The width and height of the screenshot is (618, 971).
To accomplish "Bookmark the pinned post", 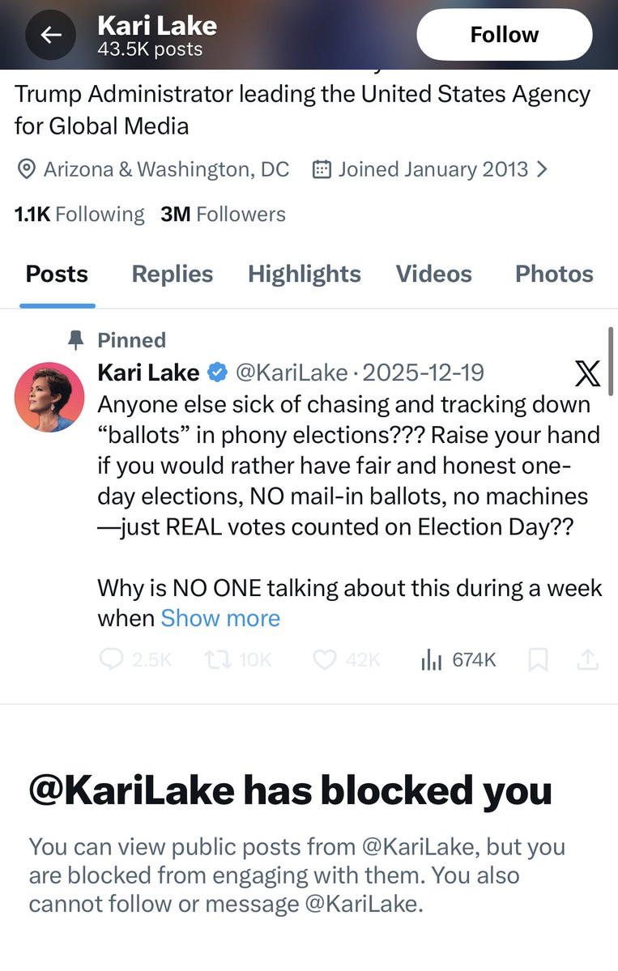I will [x=537, y=660].
